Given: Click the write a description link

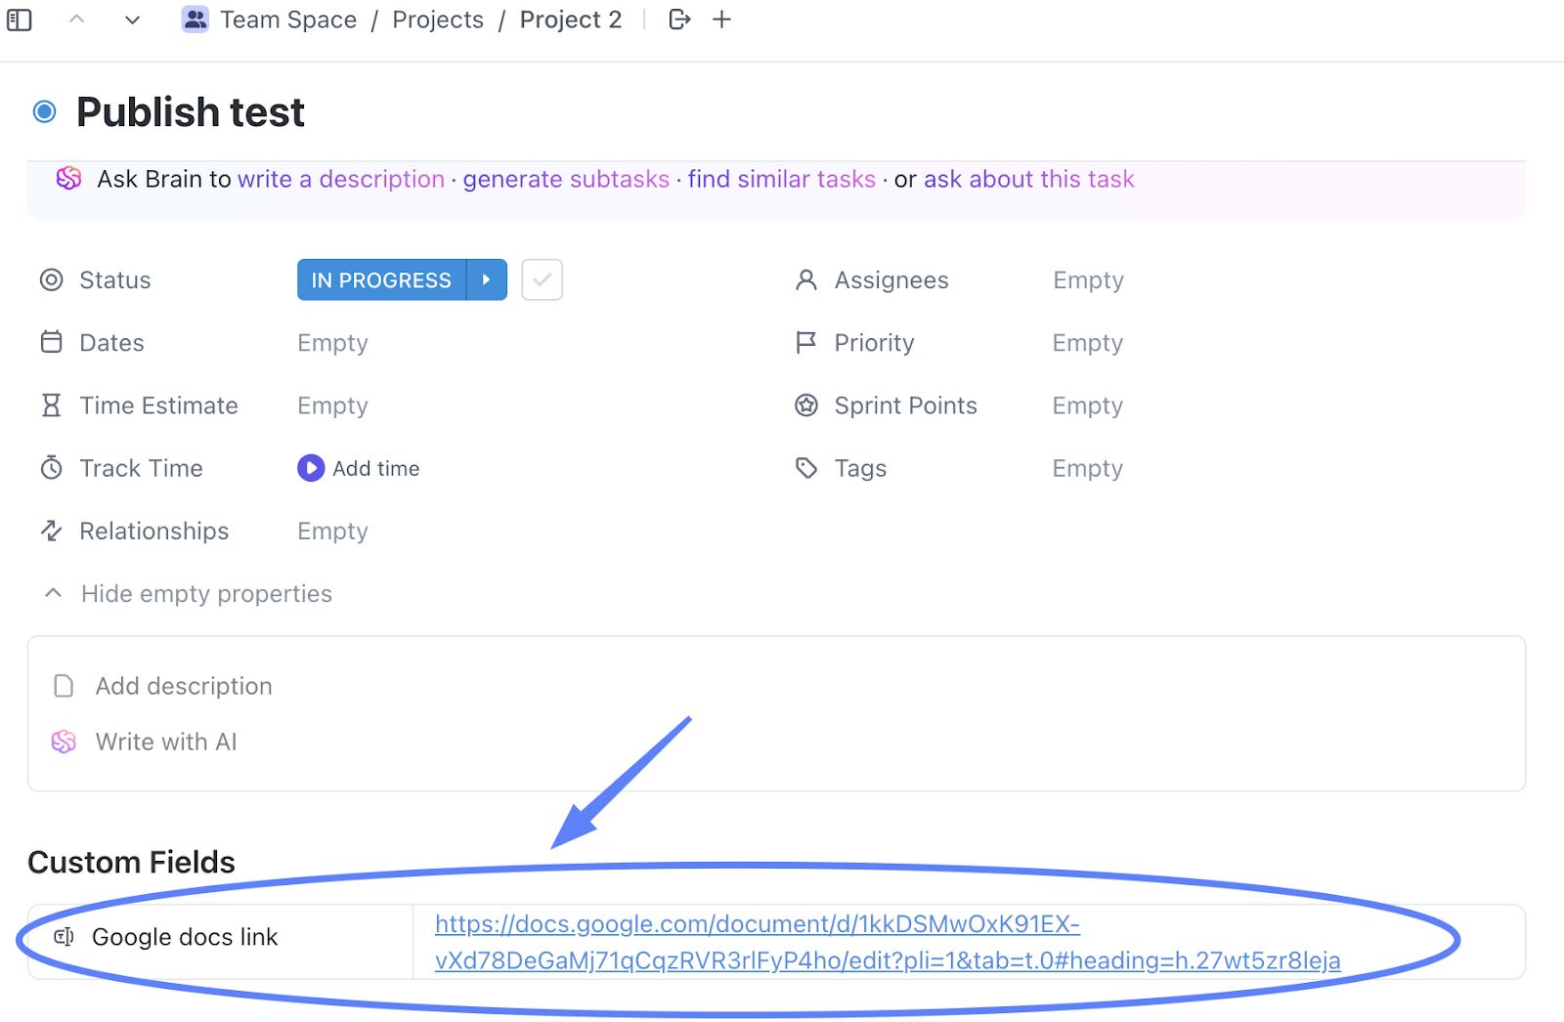Looking at the screenshot, I should click(341, 180).
